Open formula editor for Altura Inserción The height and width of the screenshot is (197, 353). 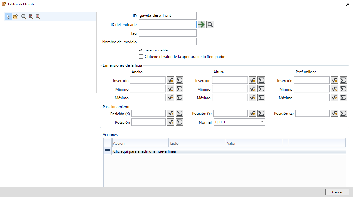click(253, 80)
